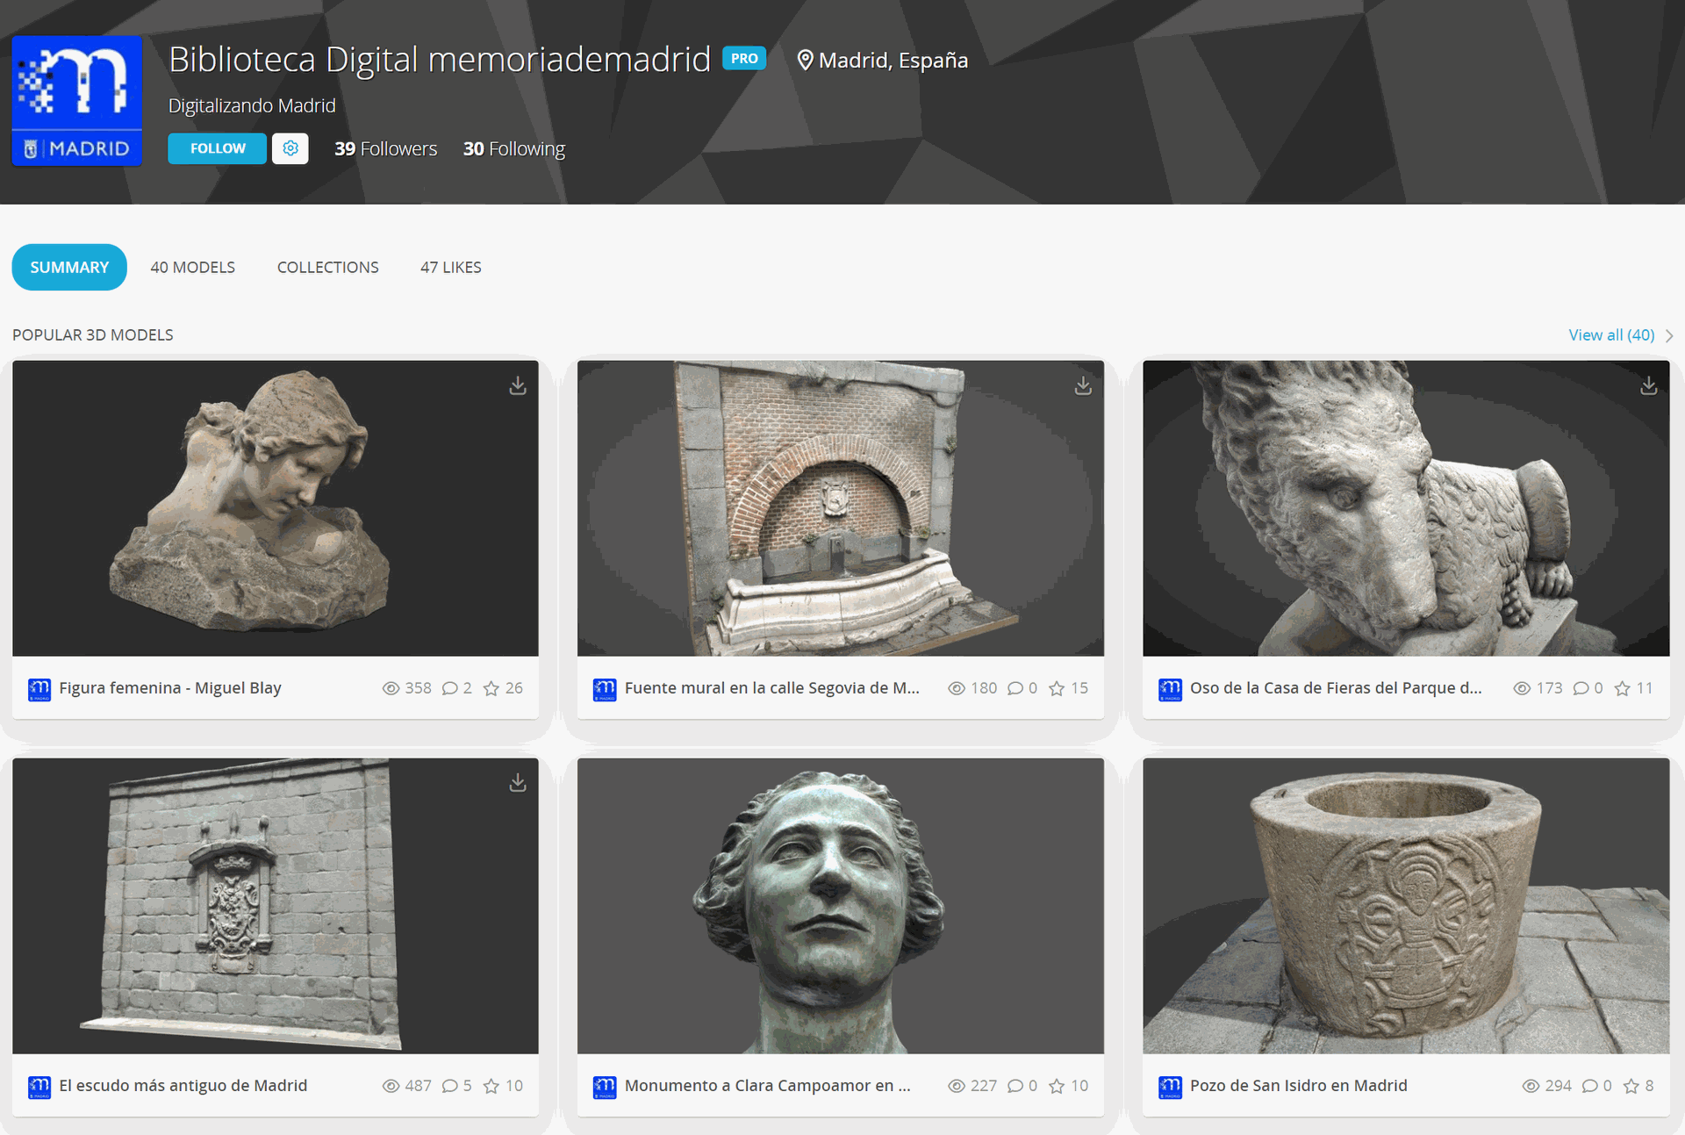Expand View all chevron arrow
This screenshot has width=1685, height=1135.
click(x=1669, y=336)
